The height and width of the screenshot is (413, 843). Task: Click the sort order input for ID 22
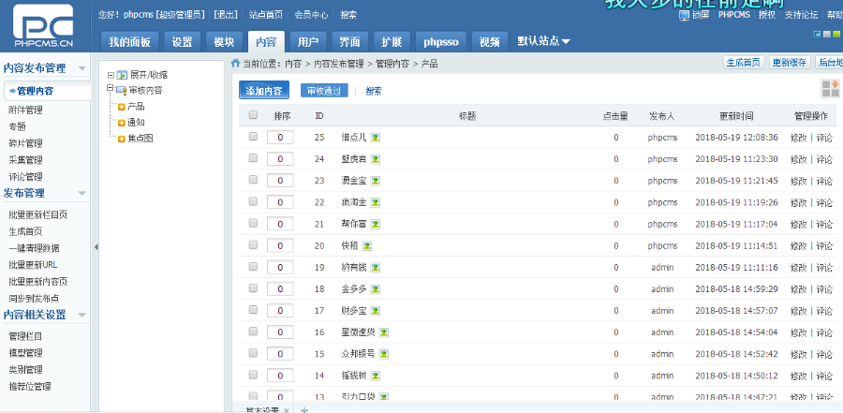click(280, 202)
